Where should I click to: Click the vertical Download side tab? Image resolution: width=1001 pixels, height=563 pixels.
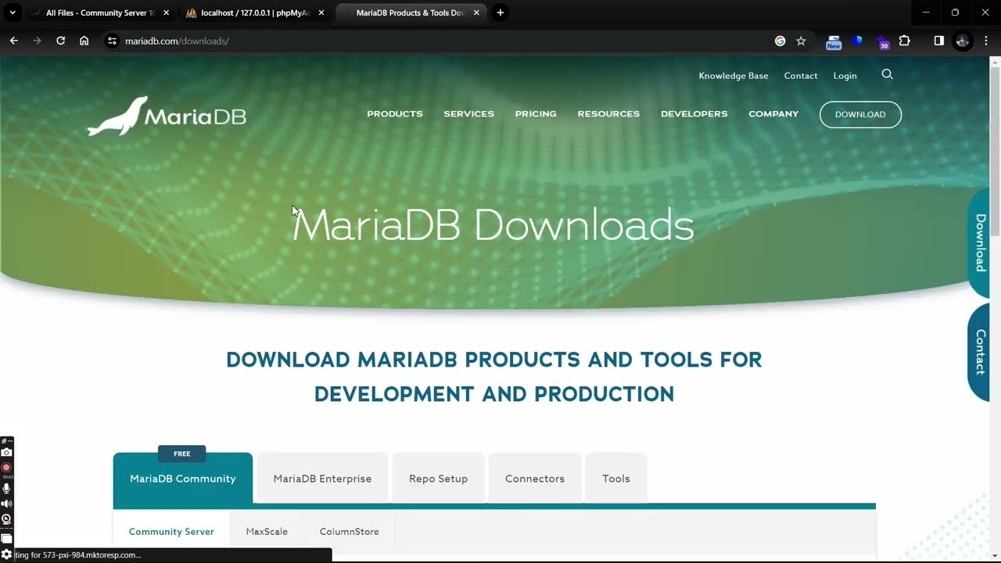click(979, 243)
